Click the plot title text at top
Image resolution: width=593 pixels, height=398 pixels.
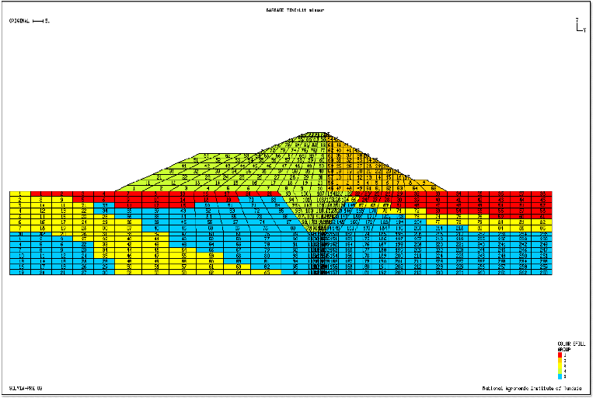[295, 10]
